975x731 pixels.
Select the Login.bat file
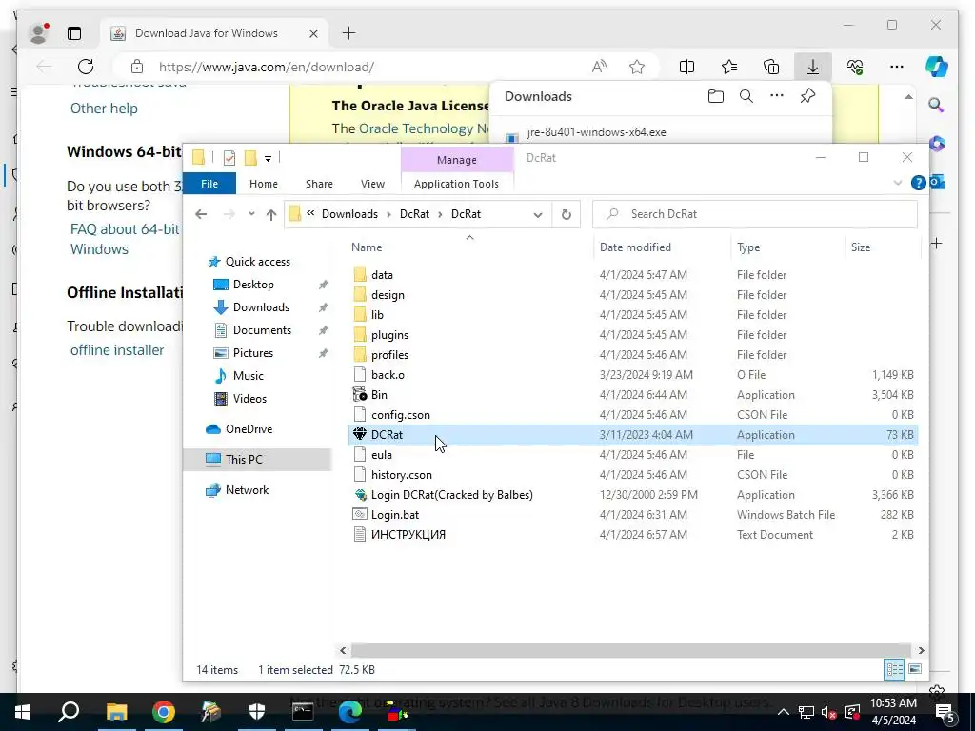(x=395, y=515)
